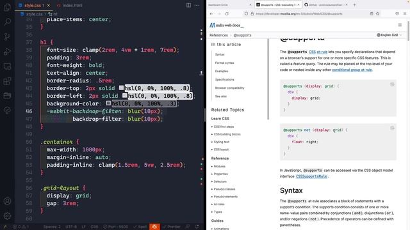Click the border-top color swatch
Screen dimensions: 410x230
point(121,88)
